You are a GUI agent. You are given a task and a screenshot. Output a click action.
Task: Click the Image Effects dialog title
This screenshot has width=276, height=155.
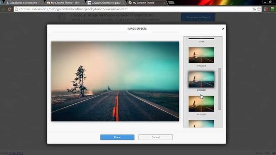click(x=137, y=29)
